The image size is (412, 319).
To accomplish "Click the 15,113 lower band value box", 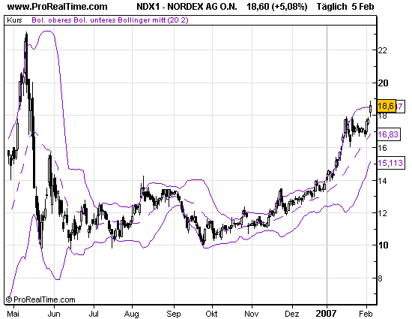I will click(x=390, y=163).
